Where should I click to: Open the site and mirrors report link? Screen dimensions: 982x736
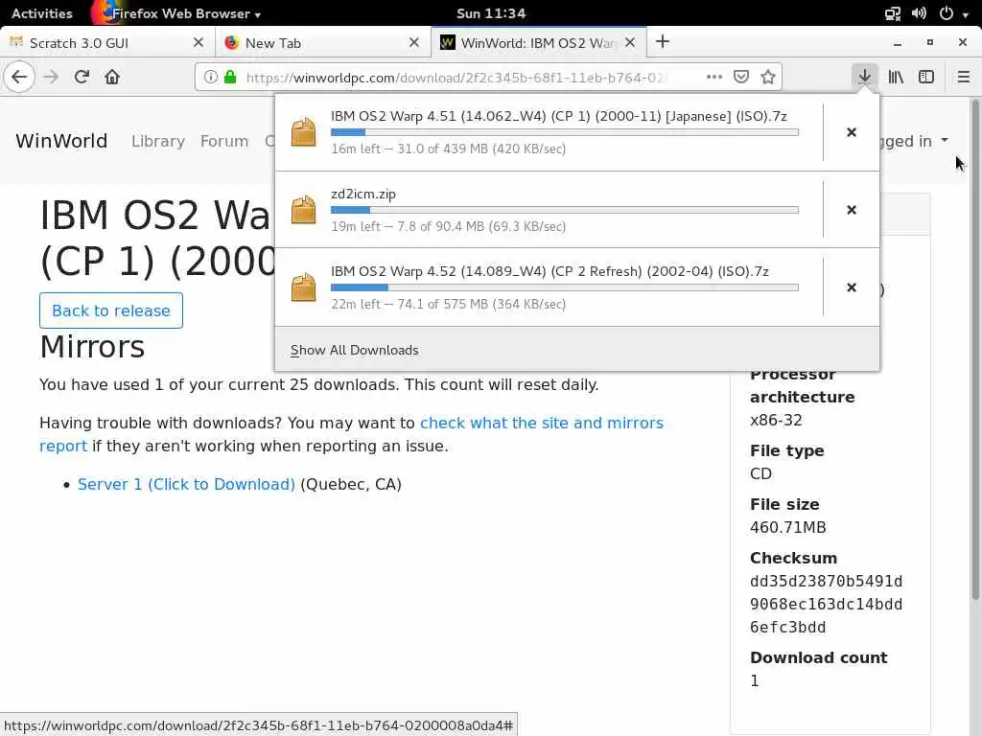point(351,434)
